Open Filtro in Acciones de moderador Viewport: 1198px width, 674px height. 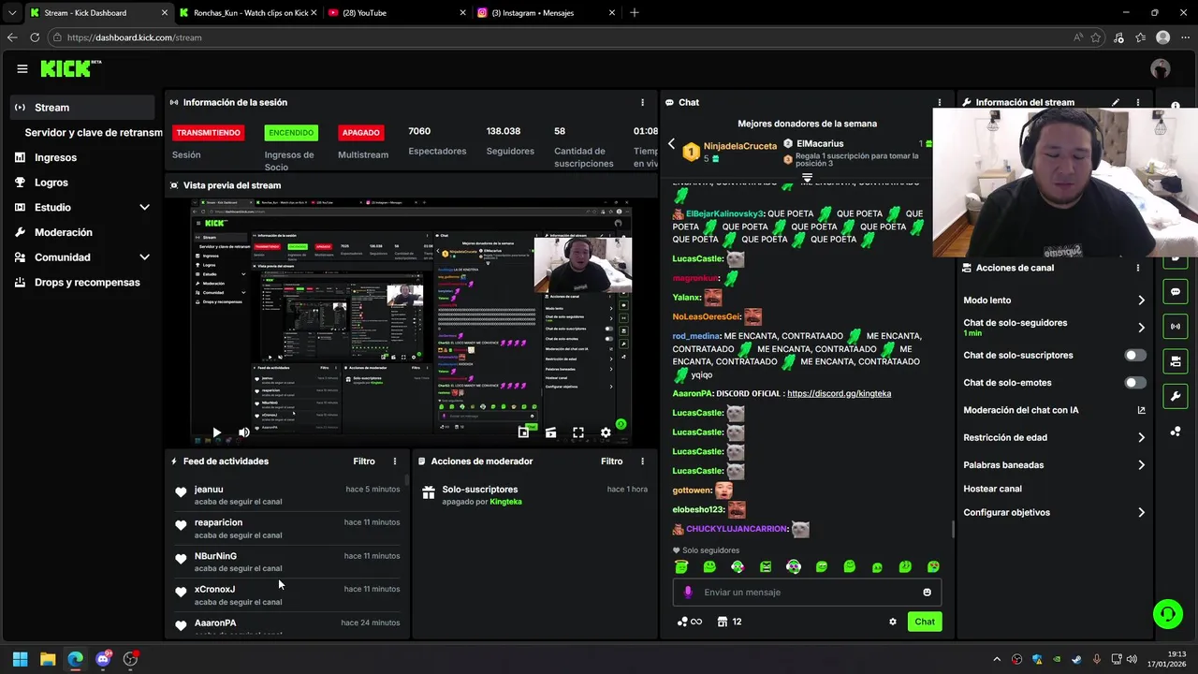click(x=611, y=462)
